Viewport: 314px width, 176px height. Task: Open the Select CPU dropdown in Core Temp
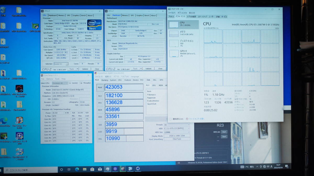pos(60,83)
